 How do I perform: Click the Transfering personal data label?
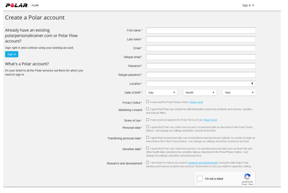pyautogui.click(x=124, y=138)
